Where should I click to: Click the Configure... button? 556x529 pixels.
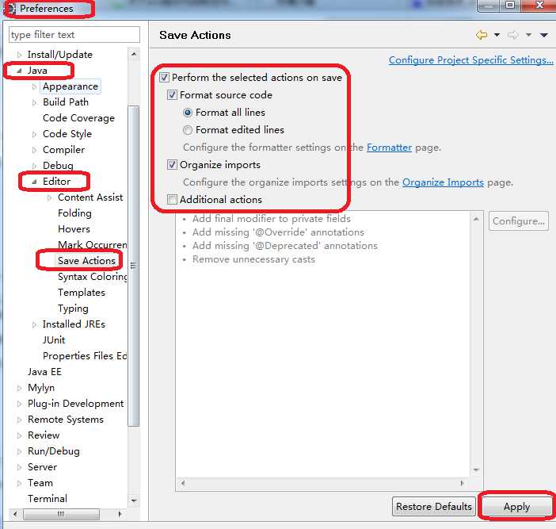(x=519, y=220)
